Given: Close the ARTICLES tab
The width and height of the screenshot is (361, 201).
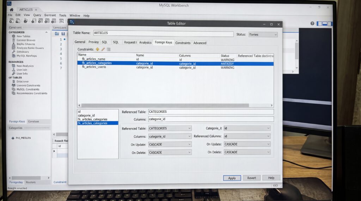Looking at the screenshot, I should 36,9.
